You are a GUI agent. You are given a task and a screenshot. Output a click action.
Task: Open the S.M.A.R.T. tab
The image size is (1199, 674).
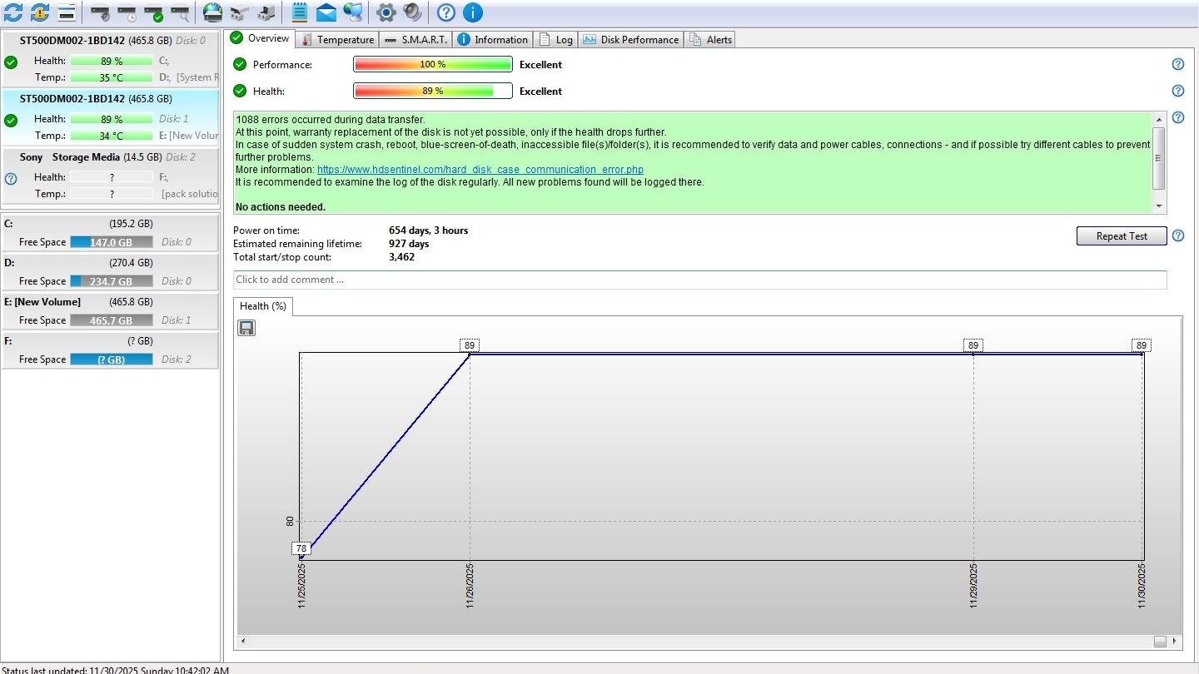tap(416, 39)
